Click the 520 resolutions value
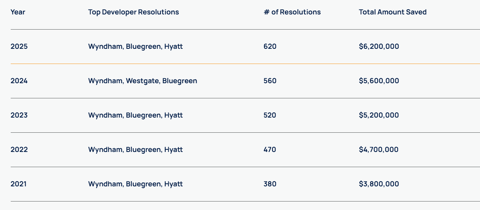 pos(270,115)
